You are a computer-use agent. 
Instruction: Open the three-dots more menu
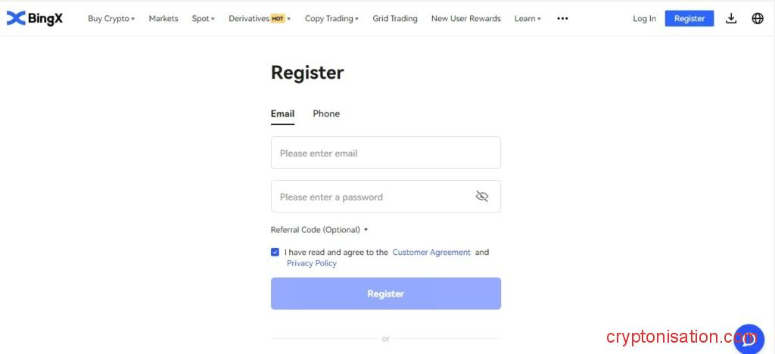[x=562, y=18]
